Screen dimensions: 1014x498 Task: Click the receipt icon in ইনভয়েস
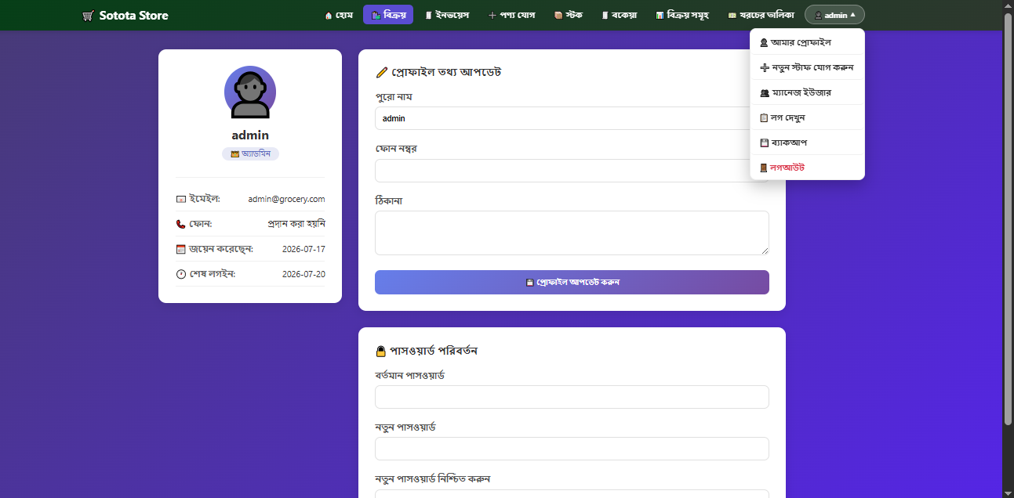[428, 16]
